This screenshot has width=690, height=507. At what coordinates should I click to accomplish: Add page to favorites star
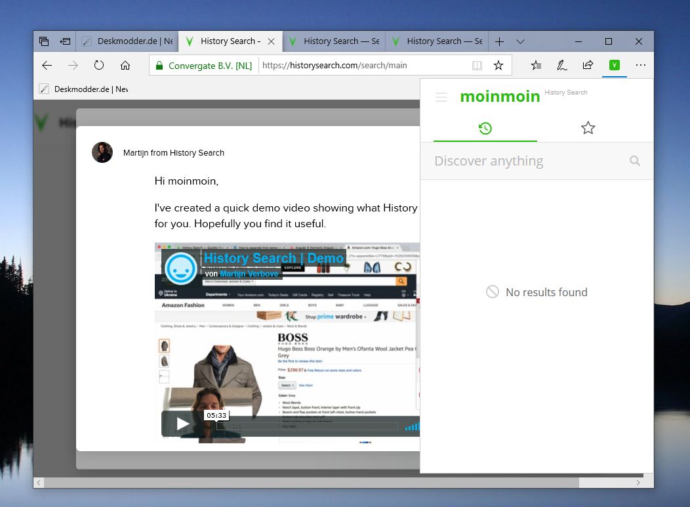point(498,66)
